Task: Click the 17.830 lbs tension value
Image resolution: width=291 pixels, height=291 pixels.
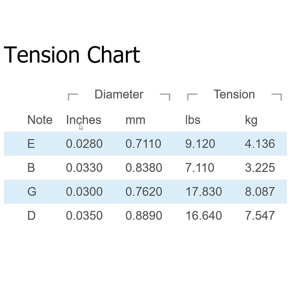Action: click(204, 191)
